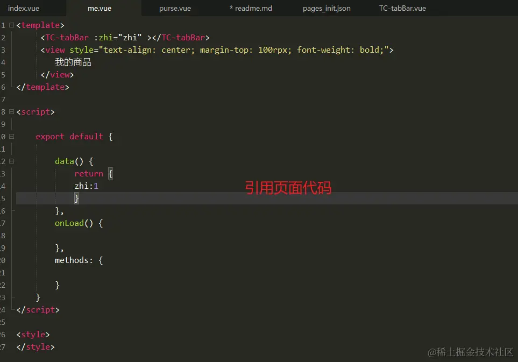Open the pages_init.json tab
The image size is (518, 362).
click(327, 8)
